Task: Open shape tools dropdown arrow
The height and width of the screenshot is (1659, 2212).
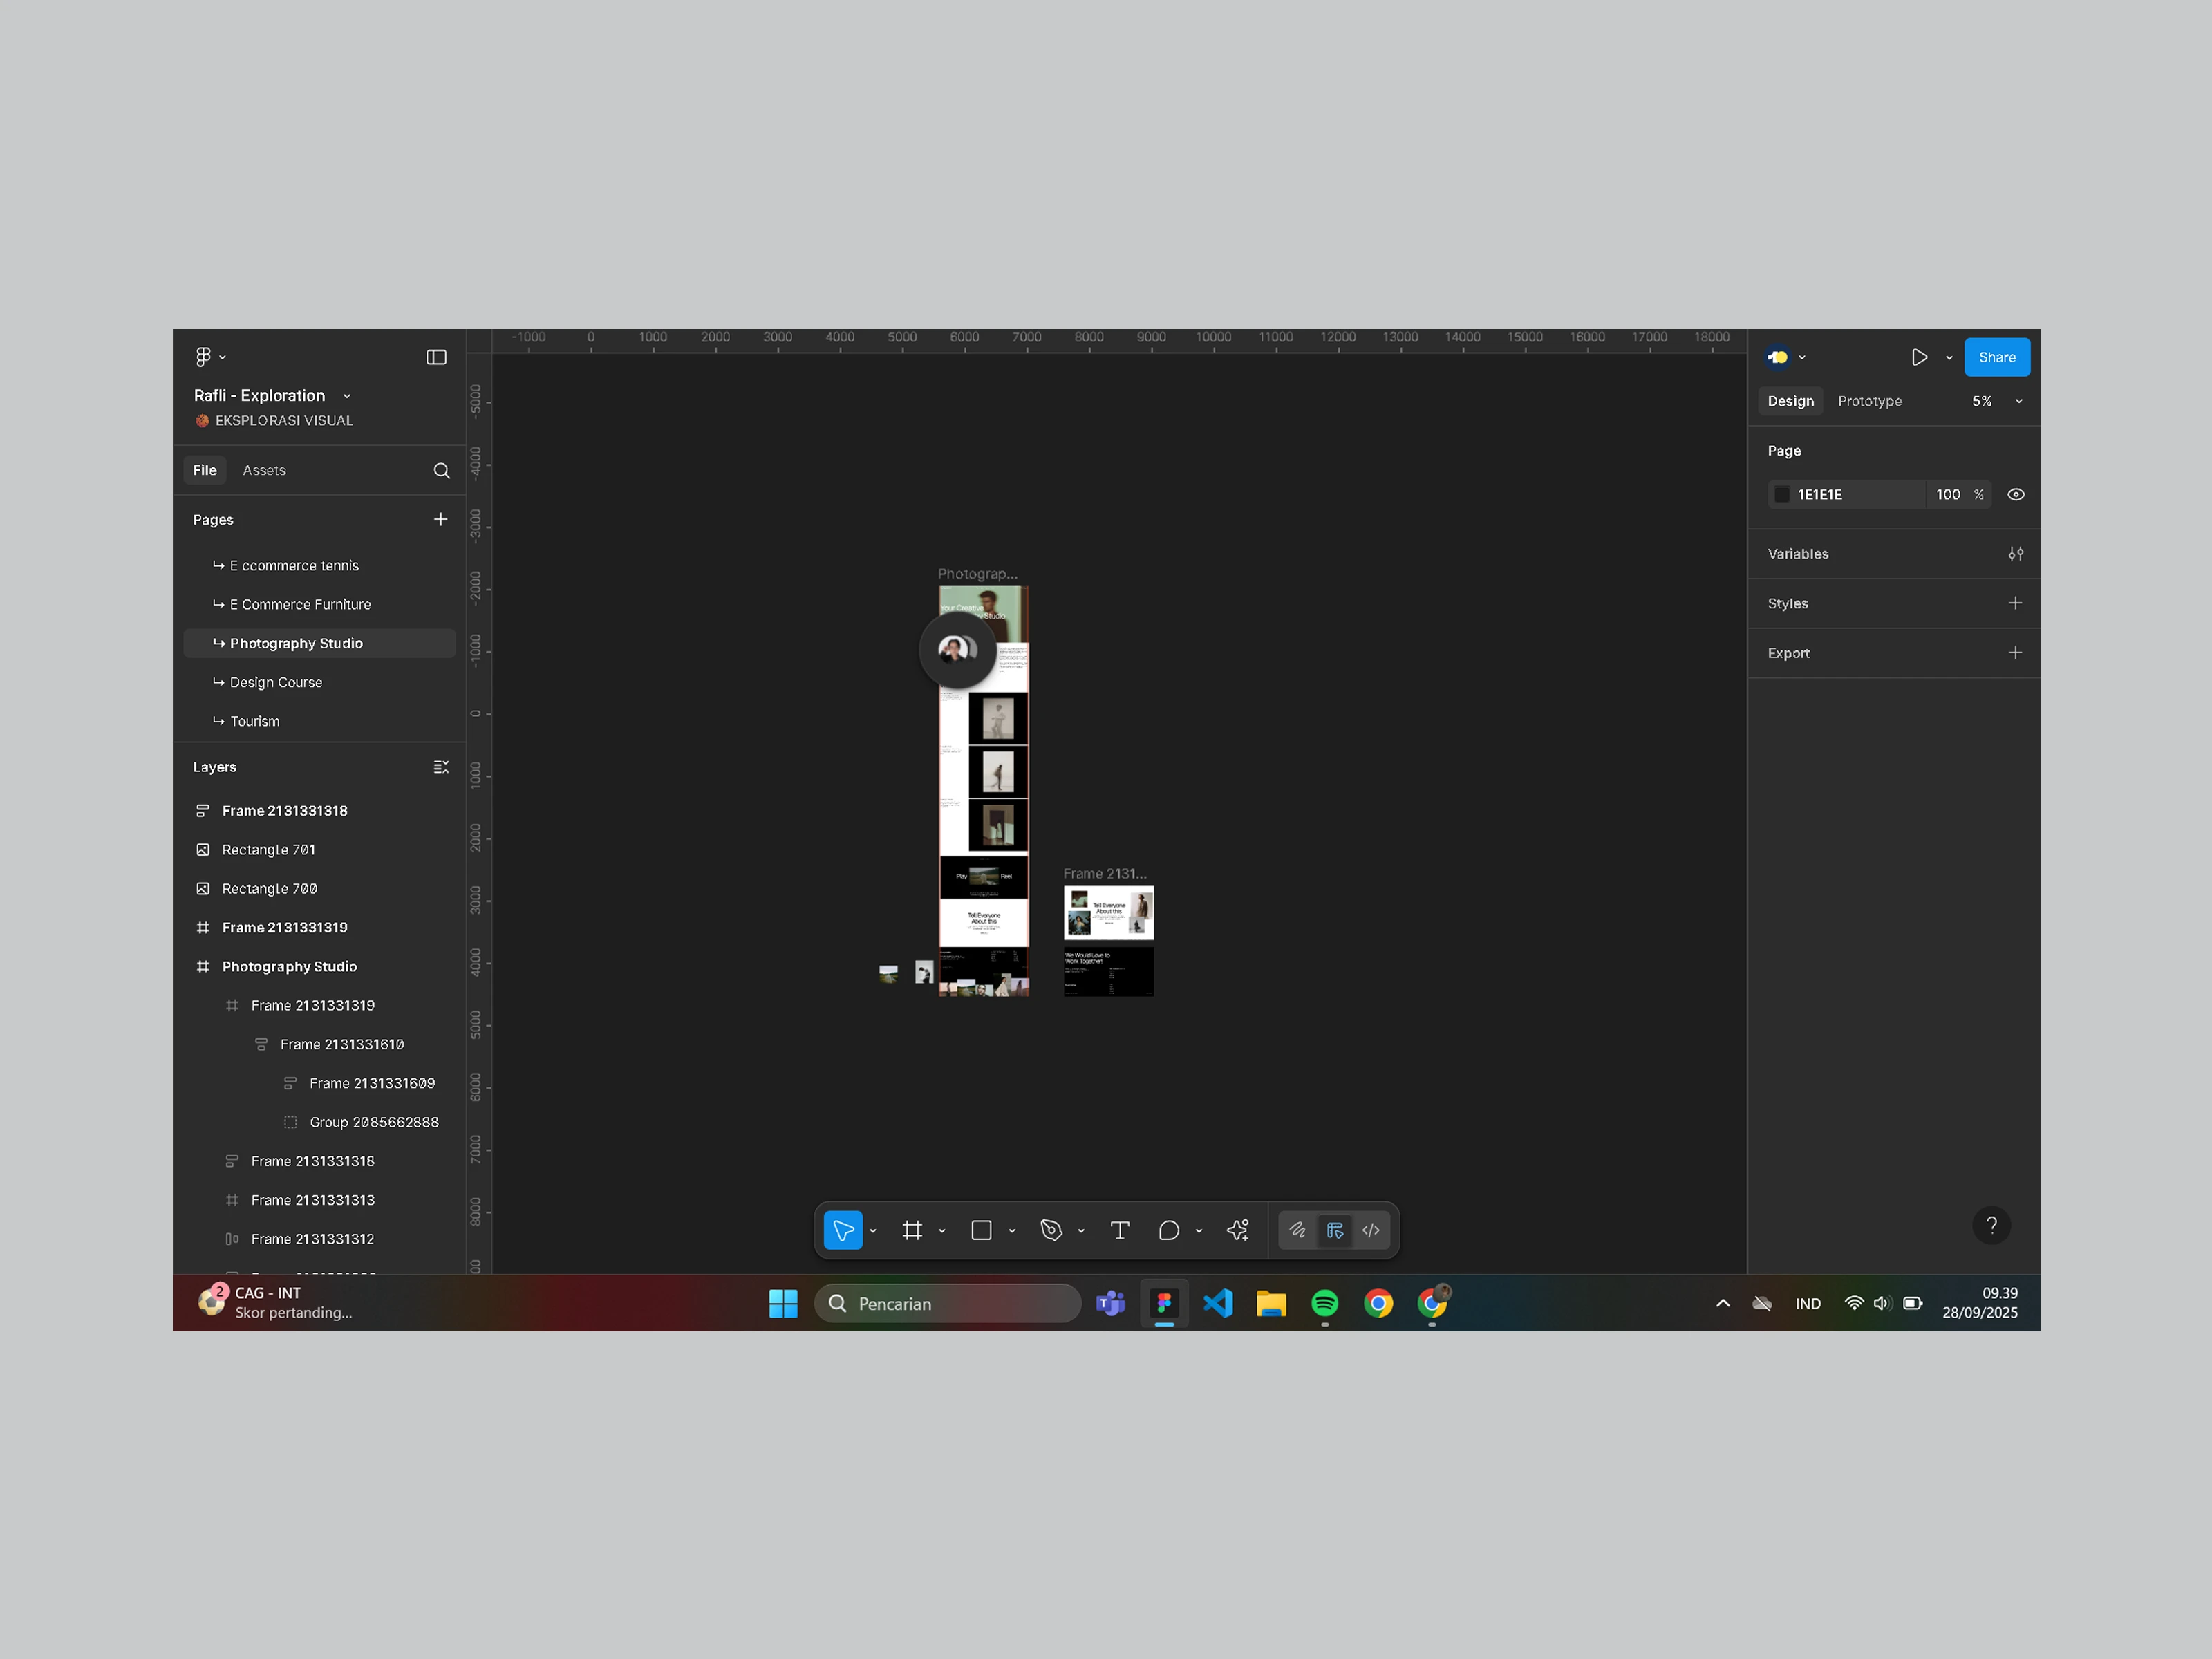Action: (1012, 1231)
